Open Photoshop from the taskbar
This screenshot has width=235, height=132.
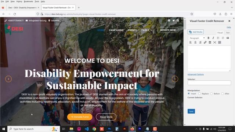click(109, 129)
